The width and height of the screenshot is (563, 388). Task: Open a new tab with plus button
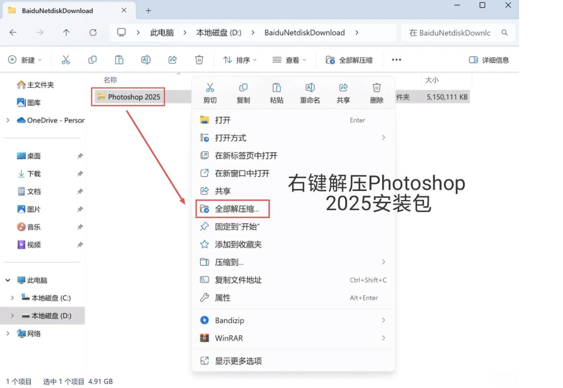(x=148, y=11)
